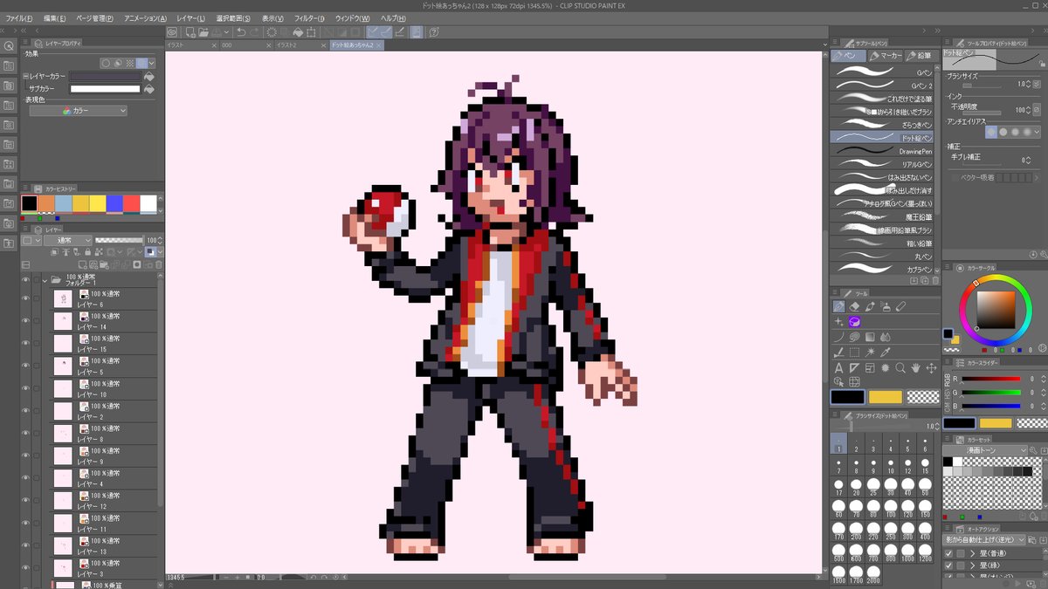The height and width of the screenshot is (589, 1048).
Task: Toggle checkbox for 壁(緑) auto action
Action: [948, 565]
